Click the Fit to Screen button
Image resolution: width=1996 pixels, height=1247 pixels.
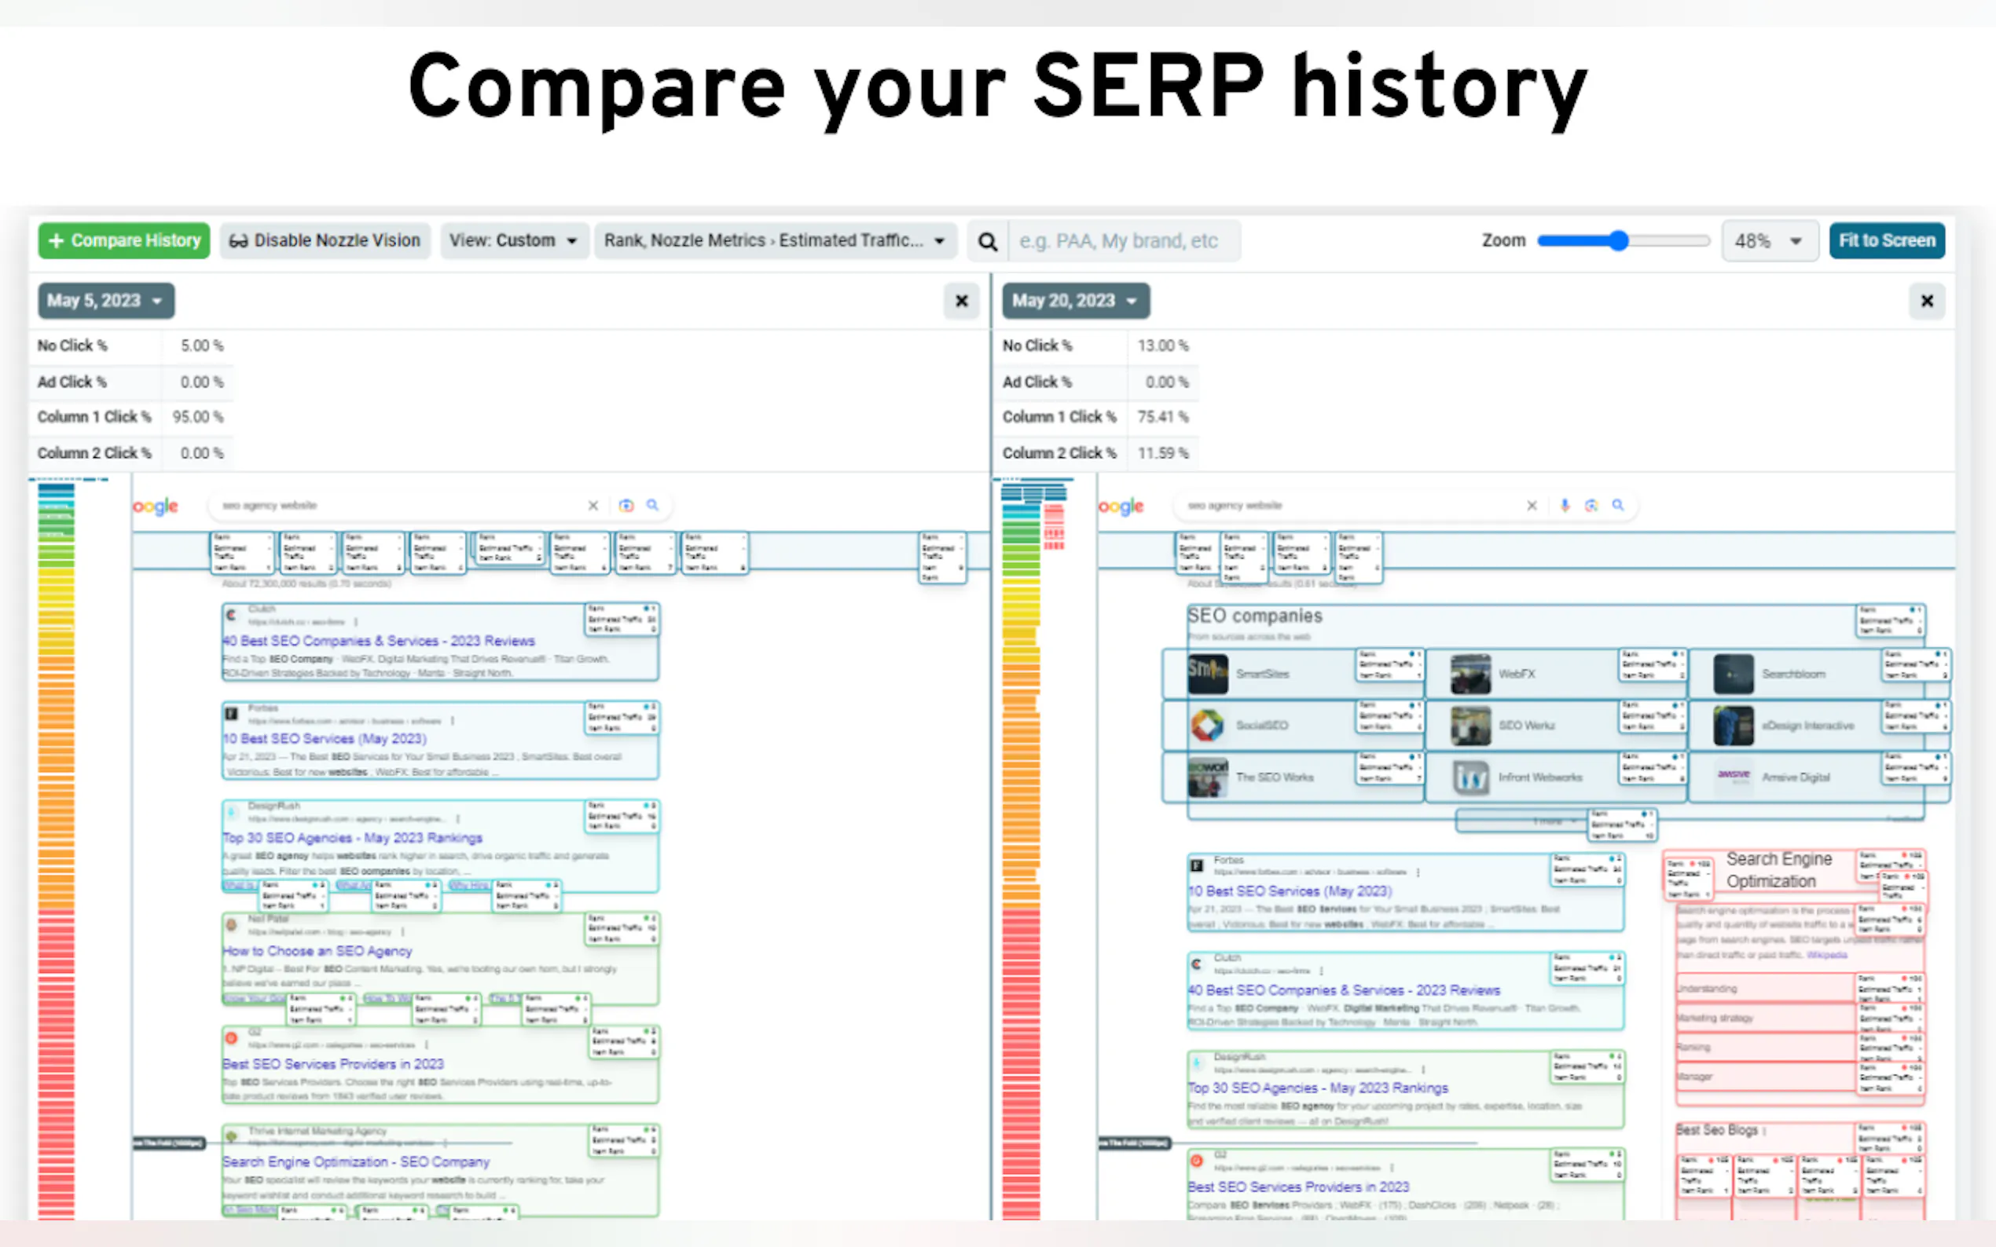[x=1886, y=241]
